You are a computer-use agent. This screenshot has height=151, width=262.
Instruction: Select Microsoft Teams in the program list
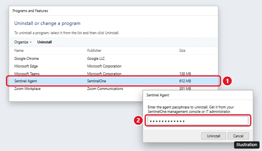click(x=27, y=74)
